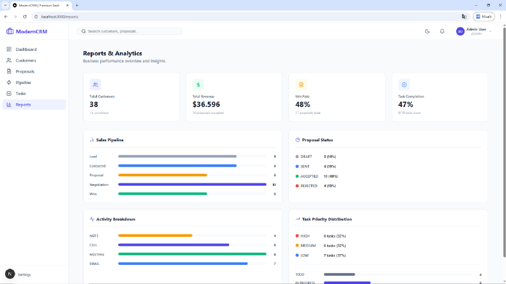This screenshot has width=506, height=284.
Task: Click the 47% task completion value
Action: pyautogui.click(x=406, y=104)
